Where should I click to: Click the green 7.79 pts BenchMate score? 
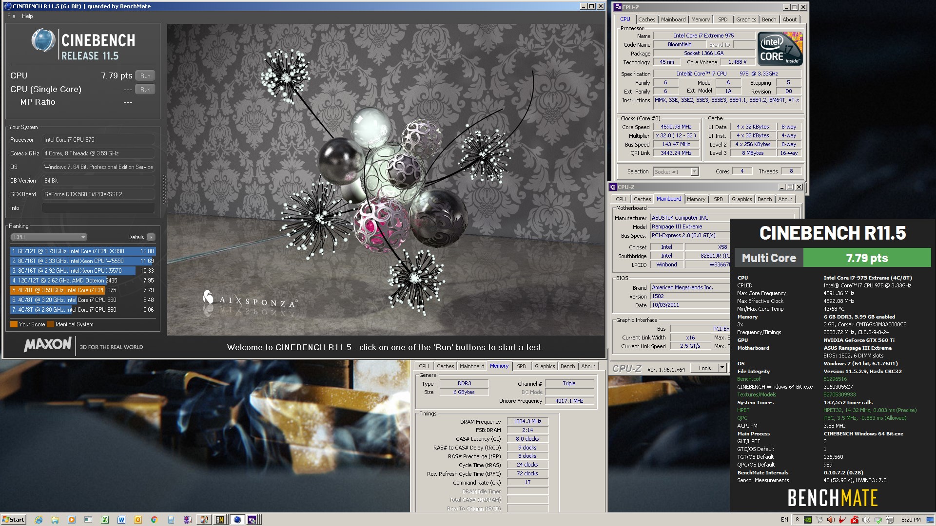coord(867,258)
